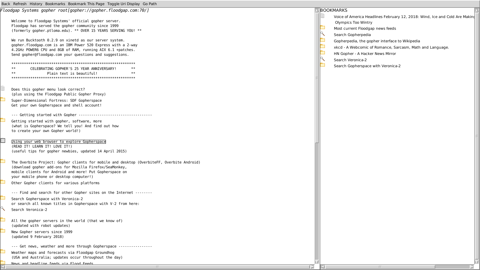Viewport: 480px width, 270px height.
Task: Click main pane vertical scrollbar down arrow
Action: tap(317, 262)
